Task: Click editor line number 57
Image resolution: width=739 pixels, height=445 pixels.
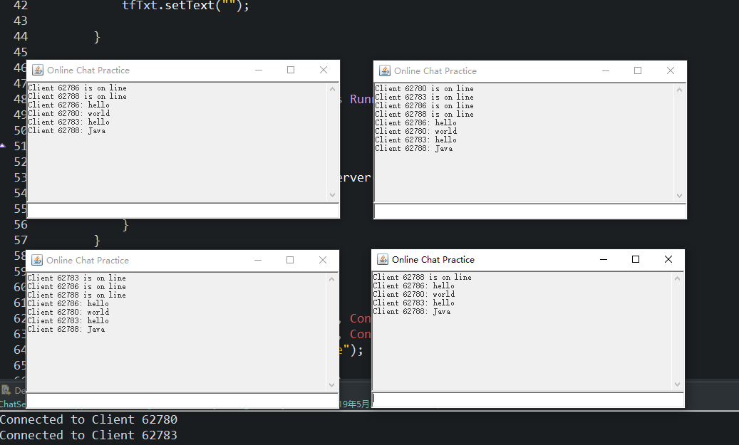Action: (x=21, y=240)
